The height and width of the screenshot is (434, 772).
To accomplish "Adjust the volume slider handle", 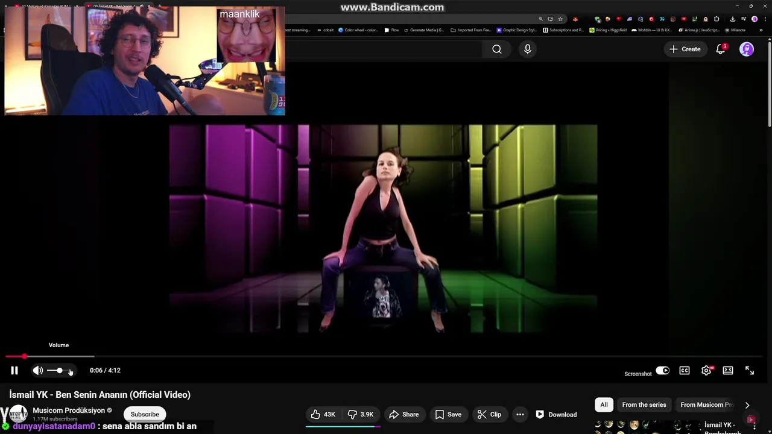I will [x=59, y=370].
